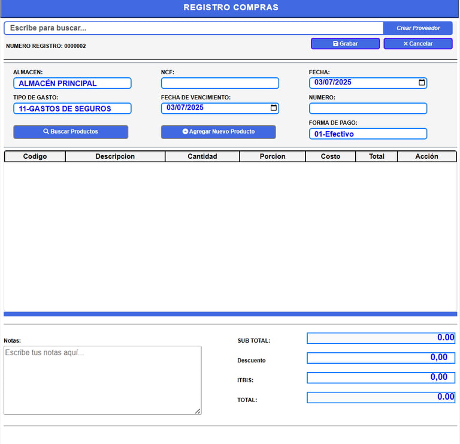Click the Grabar save button
This screenshot has height=444, width=460.
[x=345, y=44]
